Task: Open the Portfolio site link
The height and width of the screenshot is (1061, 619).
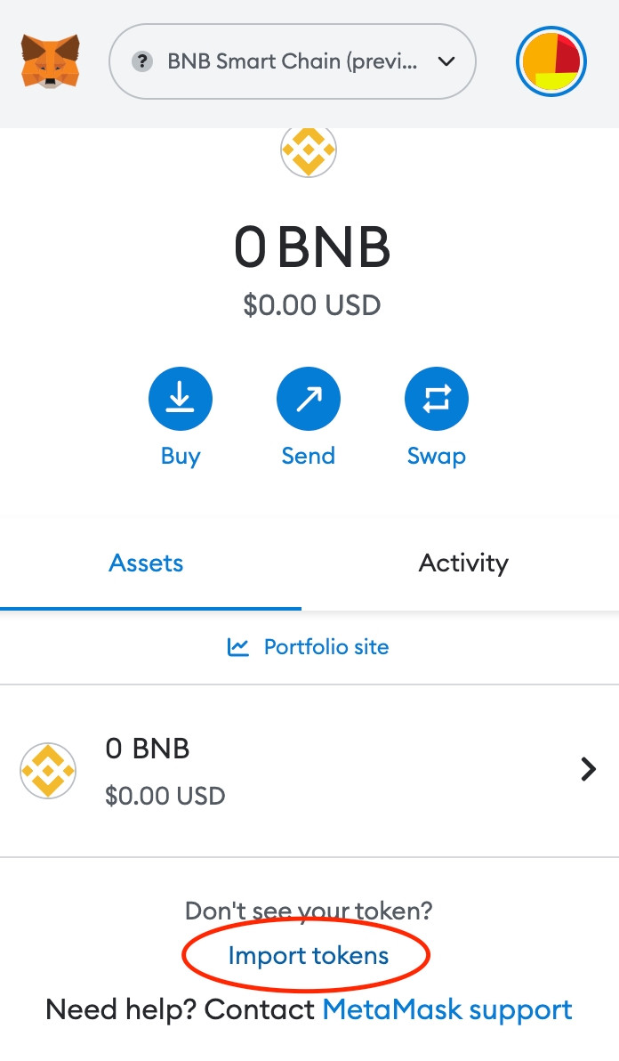Action: click(x=326, y=647)
